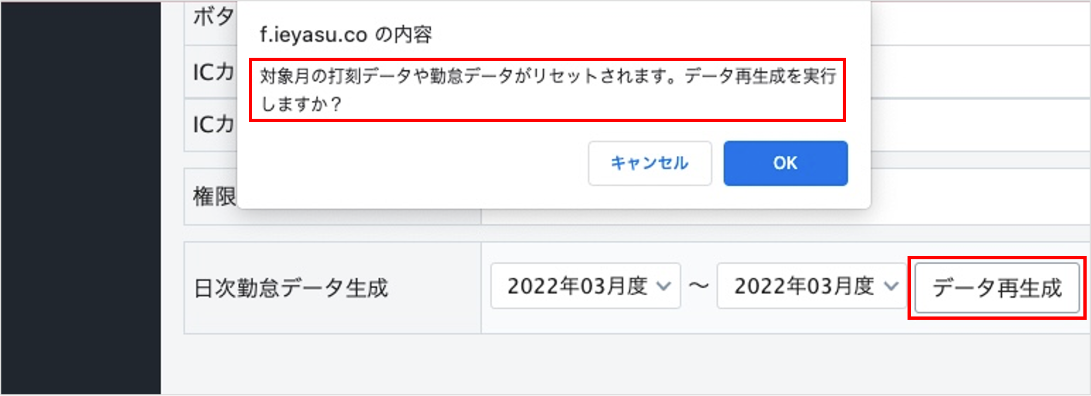The image size is (1091, 396).
Task: Click the blank page area below the table
Action: 599,365
